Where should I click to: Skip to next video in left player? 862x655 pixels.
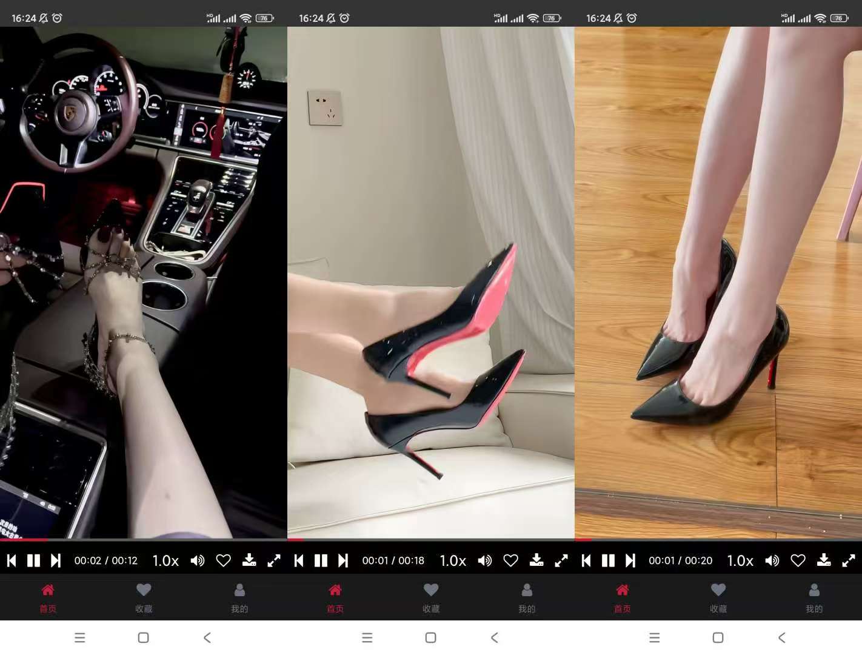pyautogui.click(x=56, y=560)
